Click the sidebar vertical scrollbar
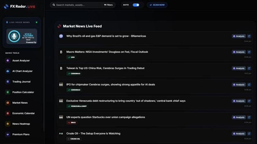Screen dimensions: 257x144 coord(44,74)
